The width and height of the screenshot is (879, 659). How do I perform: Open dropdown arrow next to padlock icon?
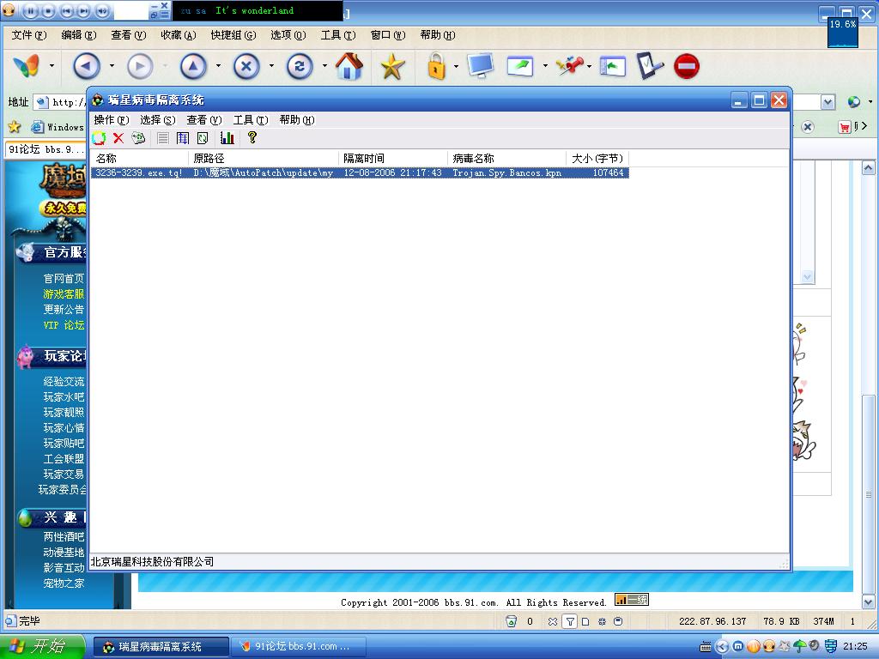click(456, 66)
